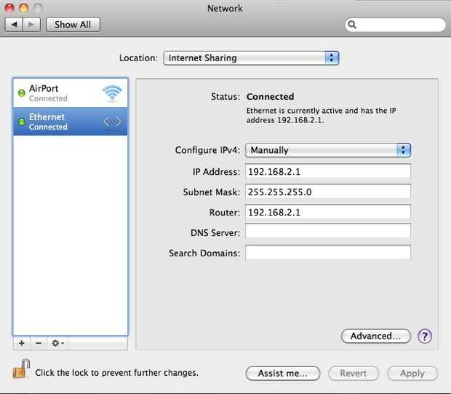451x394 pixels.
Task: Open the Advanced settings
Action: [x=375, y=336]
